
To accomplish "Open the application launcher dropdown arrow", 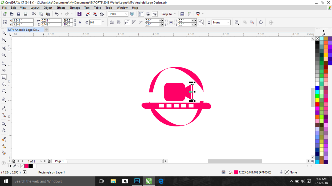I will [203, 14].
